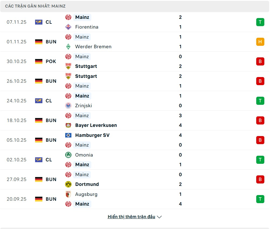This screenshot has width=270, height=229.
Task: Click the CL flag icon on 07.11.25 match
Action: [39, 22]
